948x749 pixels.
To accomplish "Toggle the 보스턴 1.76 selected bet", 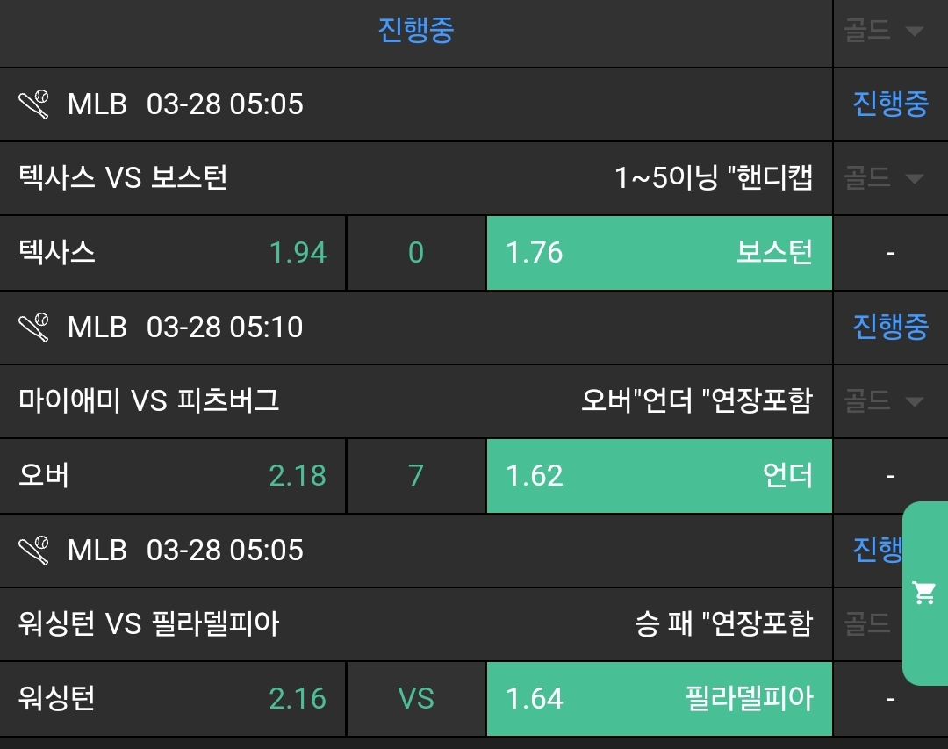I will 658,253.
